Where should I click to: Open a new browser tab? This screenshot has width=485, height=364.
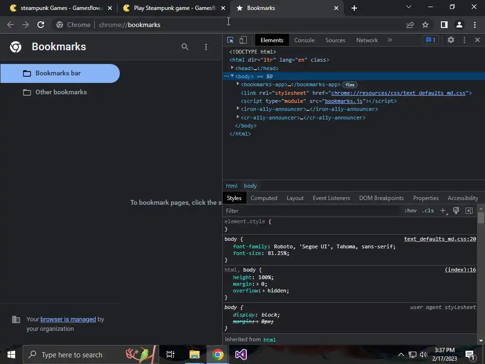coord(354,8)
